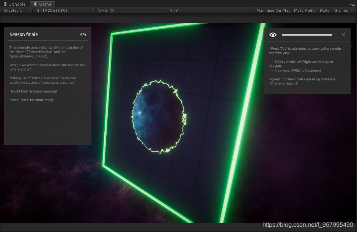
Task: Select the Game tab
Action: 42,4
